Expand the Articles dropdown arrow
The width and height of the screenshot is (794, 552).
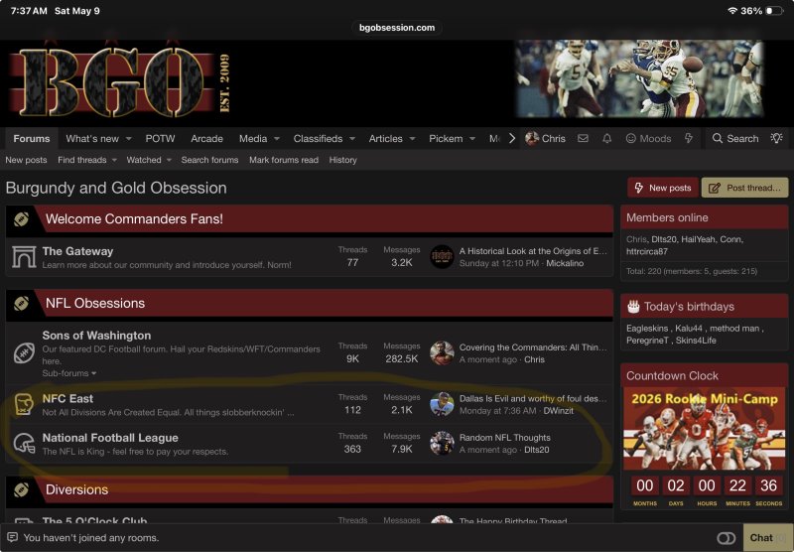tap(412, 139)
